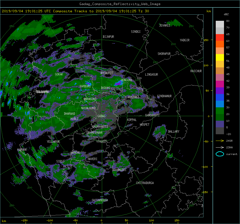This screenshot has width=240, height=224.
Task: Click the RAICHUR city label
Action: point(196,71)
